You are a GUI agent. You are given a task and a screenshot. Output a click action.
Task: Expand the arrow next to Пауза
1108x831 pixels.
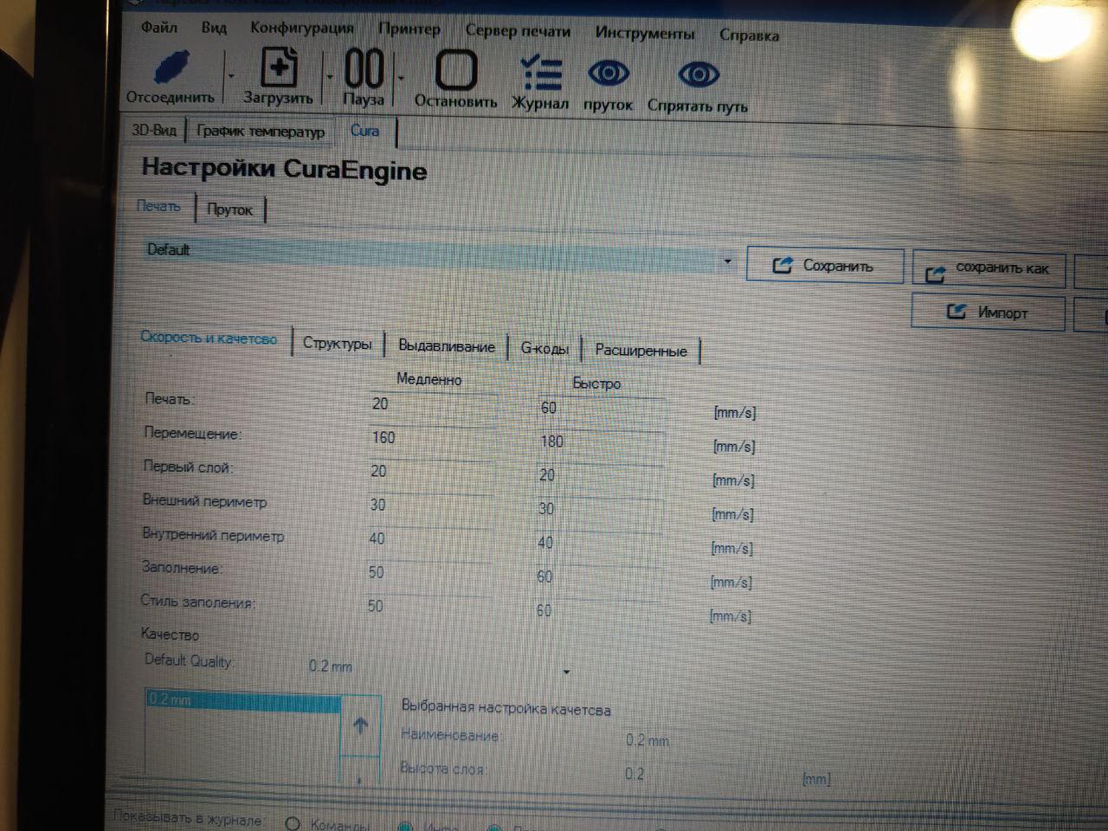coord(401,78)
